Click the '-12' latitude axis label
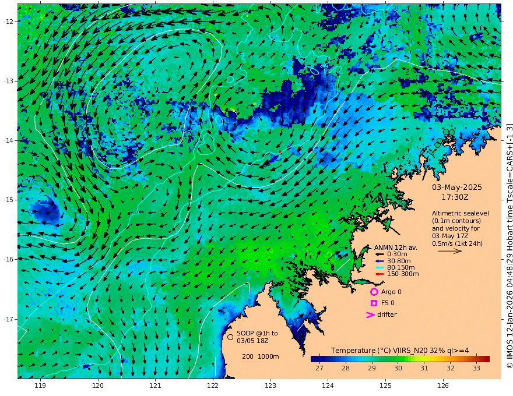Viewport: 513px width, 396px height. [9, 22]
